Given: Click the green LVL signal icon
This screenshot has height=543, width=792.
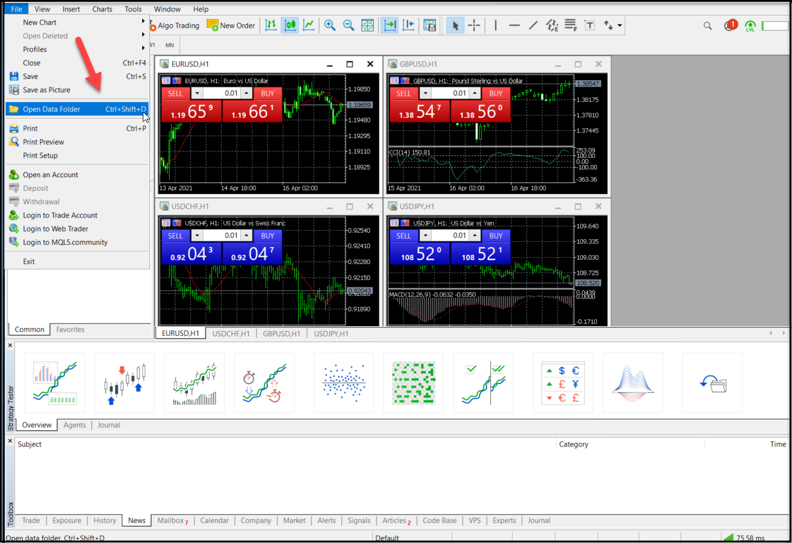Looking at the screenshot, I should click(x=750, y=26).
